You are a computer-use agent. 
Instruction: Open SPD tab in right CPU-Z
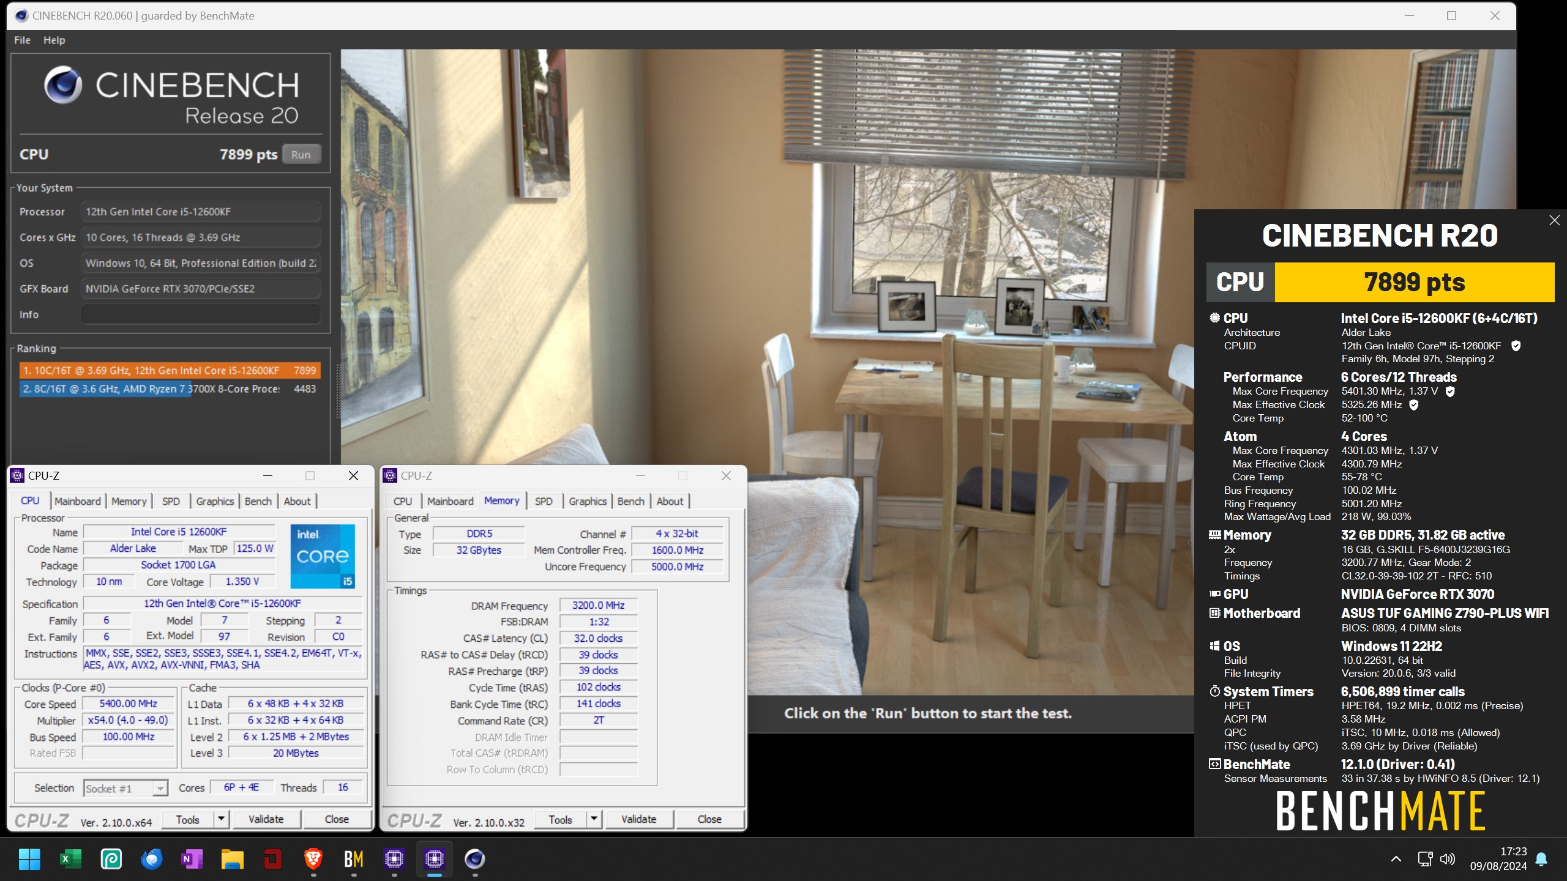click(x=544, y=501)
